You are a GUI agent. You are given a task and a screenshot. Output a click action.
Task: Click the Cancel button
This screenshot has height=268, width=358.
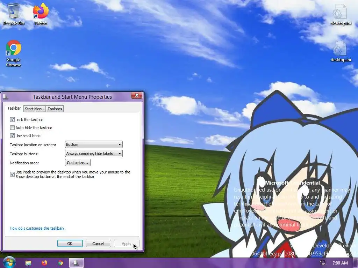pos(98,243)
